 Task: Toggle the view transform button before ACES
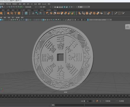click(x=88, y=20)
